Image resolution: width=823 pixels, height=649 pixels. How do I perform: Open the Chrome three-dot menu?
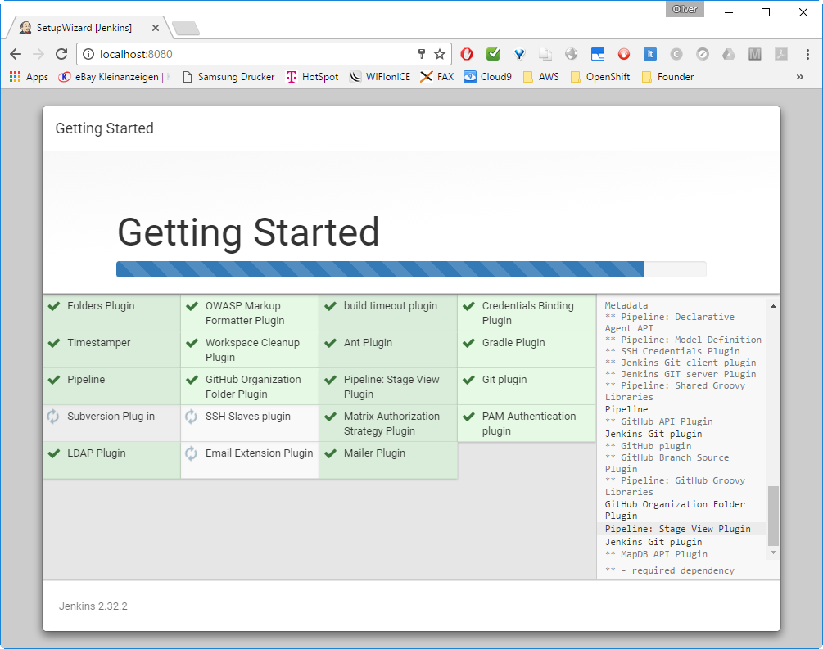click(807, 54)
